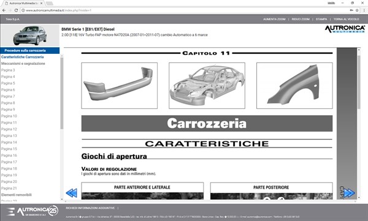Click the blue next-page double arrow

(349, 193)
